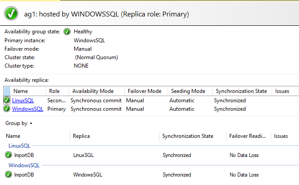
Task: Click the ImportDB status icon under LinuxSQL group
Action: (x=8, y=155)
